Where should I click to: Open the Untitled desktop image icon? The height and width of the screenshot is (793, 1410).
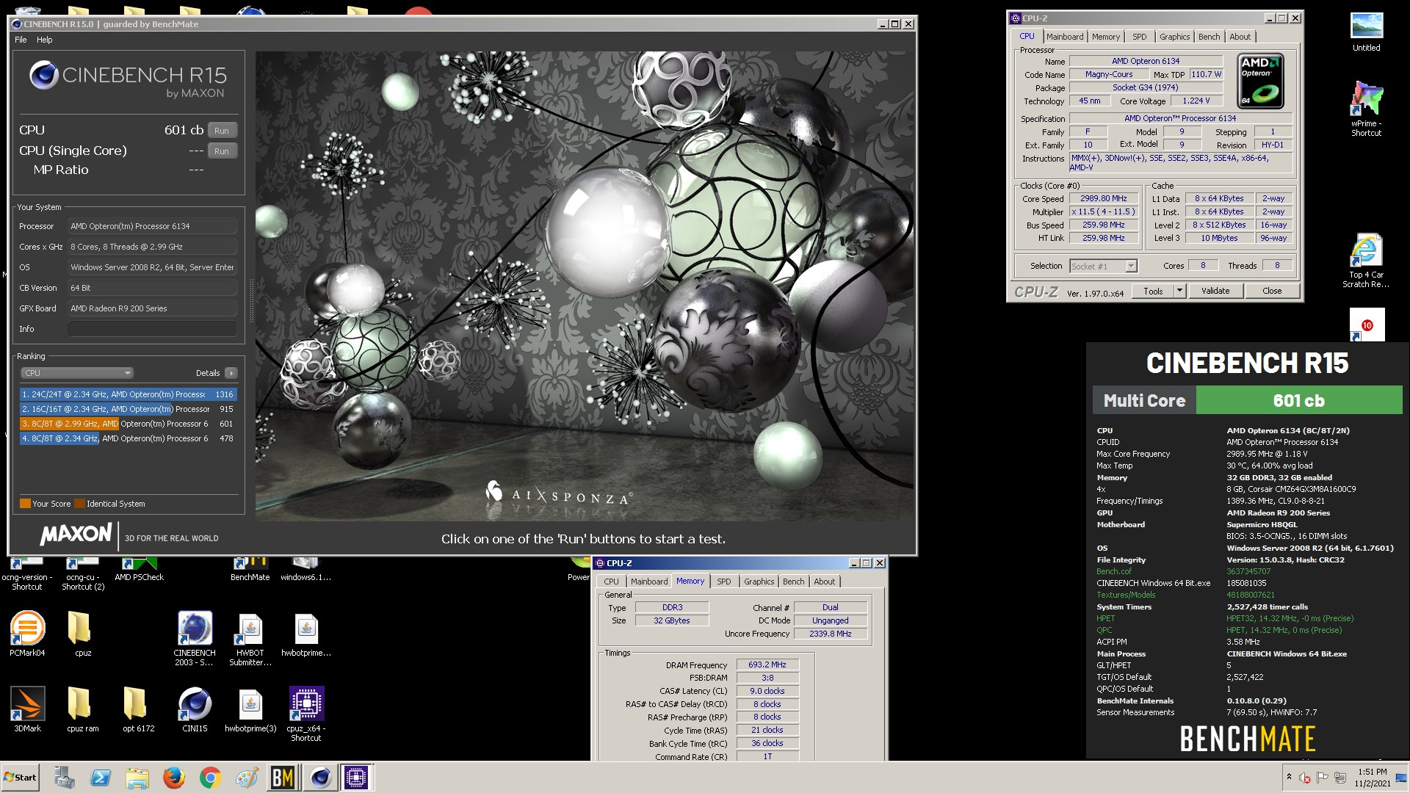click(x=1366, y=32)
